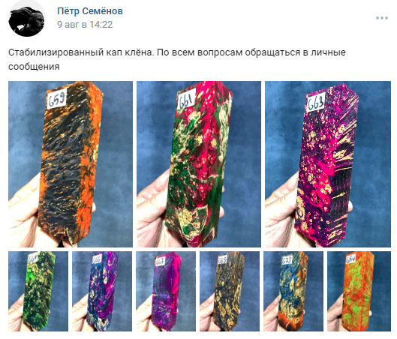Click the 659 label tag on first photo
Viewport: 397px width, 339px height.
pos(57,98)
